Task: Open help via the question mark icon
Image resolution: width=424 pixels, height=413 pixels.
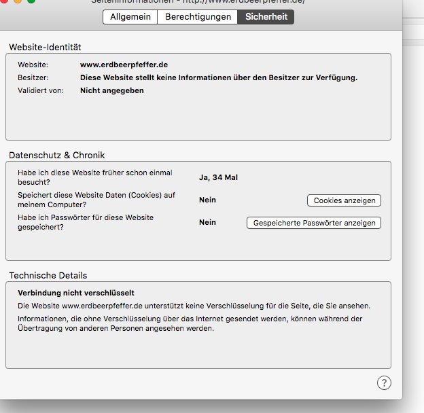Action: pos(384,382)
